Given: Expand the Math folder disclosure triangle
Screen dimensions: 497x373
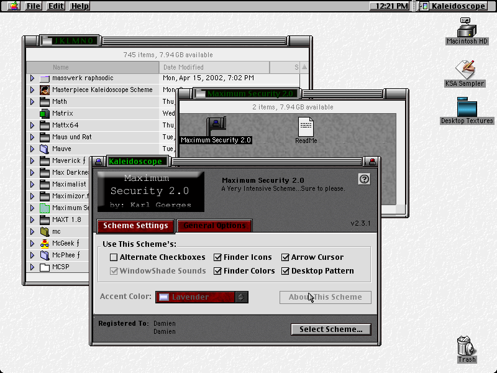Looking at the screenshot, I should [x=32, y=102].
